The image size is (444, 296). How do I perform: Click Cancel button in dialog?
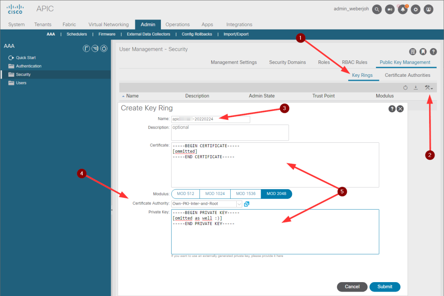[352, 286]
